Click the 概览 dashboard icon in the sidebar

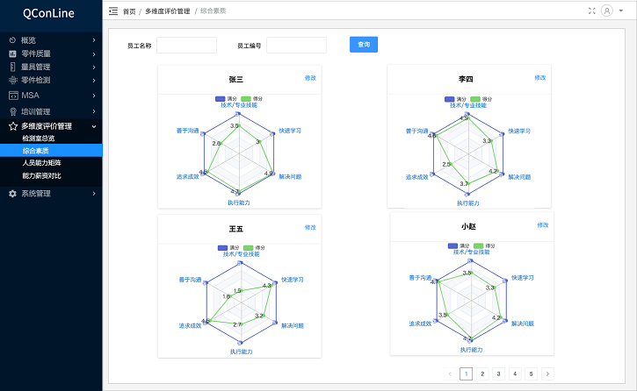click(12, 40)
